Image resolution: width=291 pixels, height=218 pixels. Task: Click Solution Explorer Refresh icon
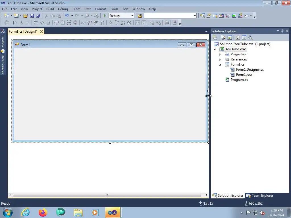tap(230, 38)
